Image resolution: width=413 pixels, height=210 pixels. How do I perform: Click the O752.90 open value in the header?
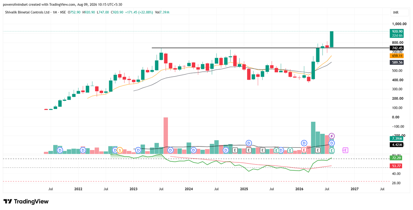(x=74, y=12)
